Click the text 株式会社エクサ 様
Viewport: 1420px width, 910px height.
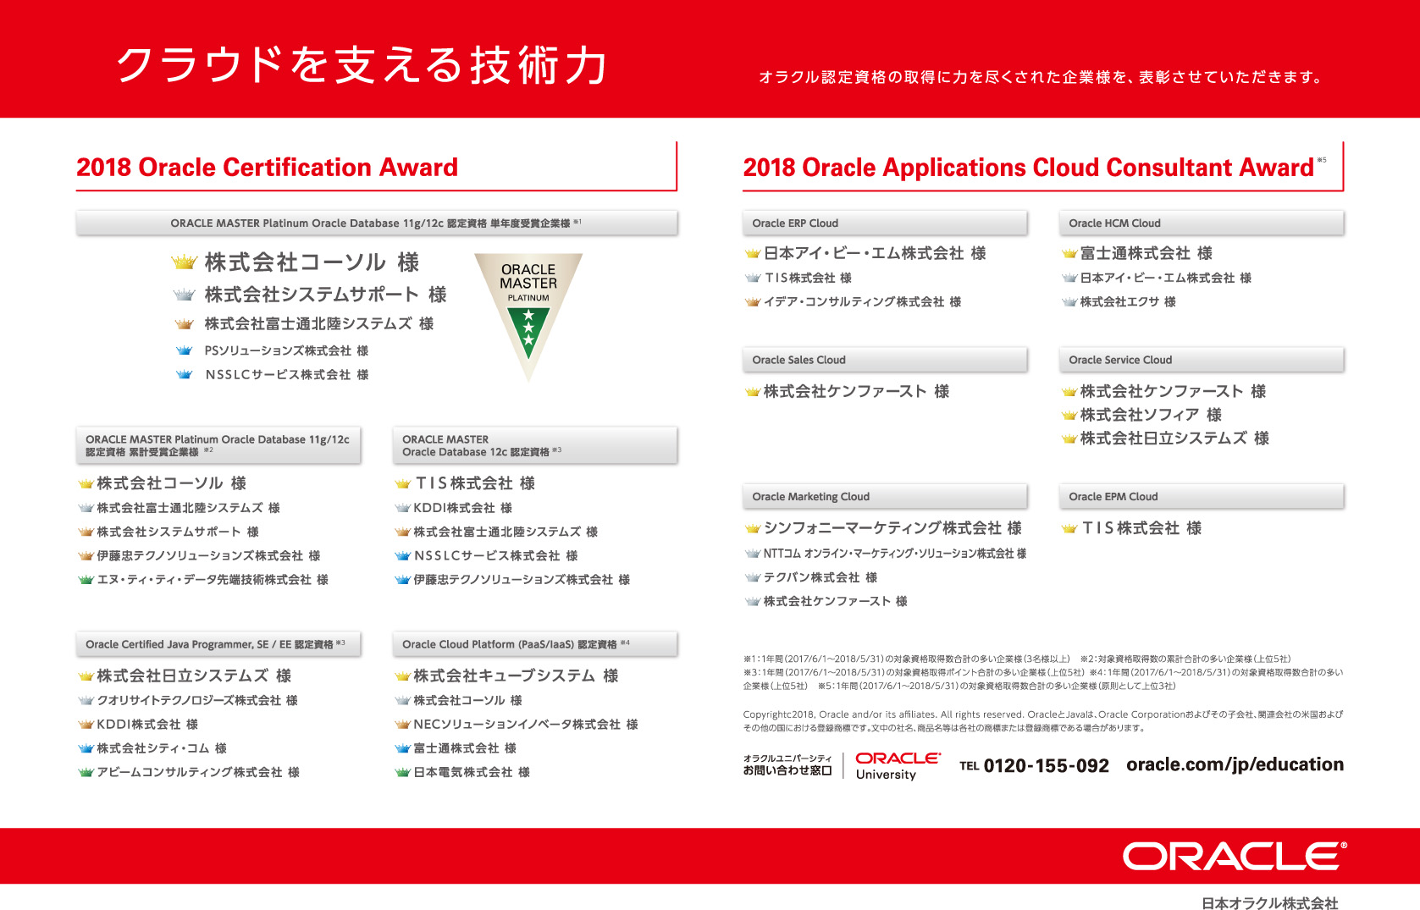coord(1128,302)
